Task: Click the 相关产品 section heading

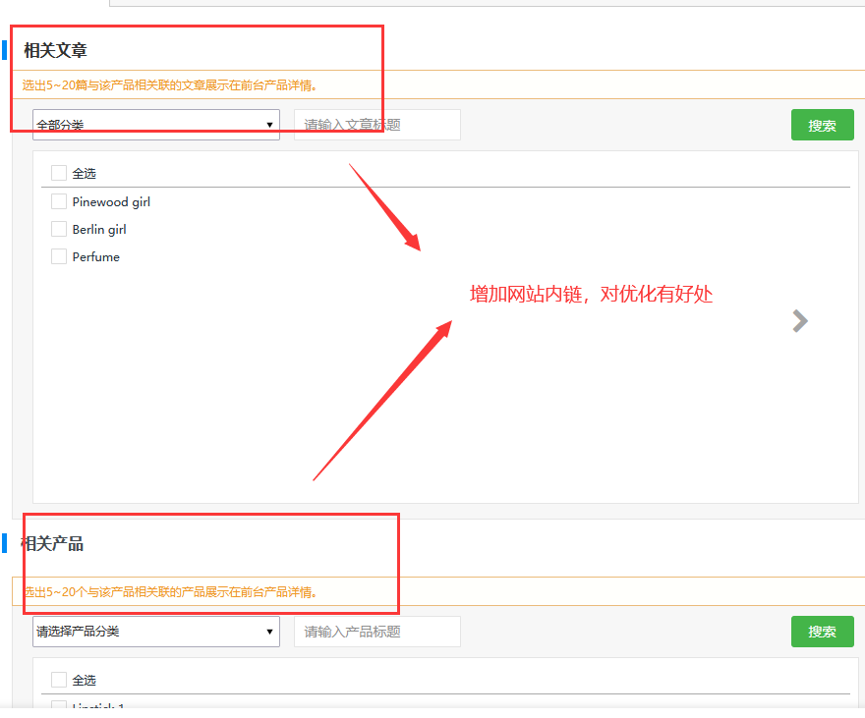Action: click(52, 543)
